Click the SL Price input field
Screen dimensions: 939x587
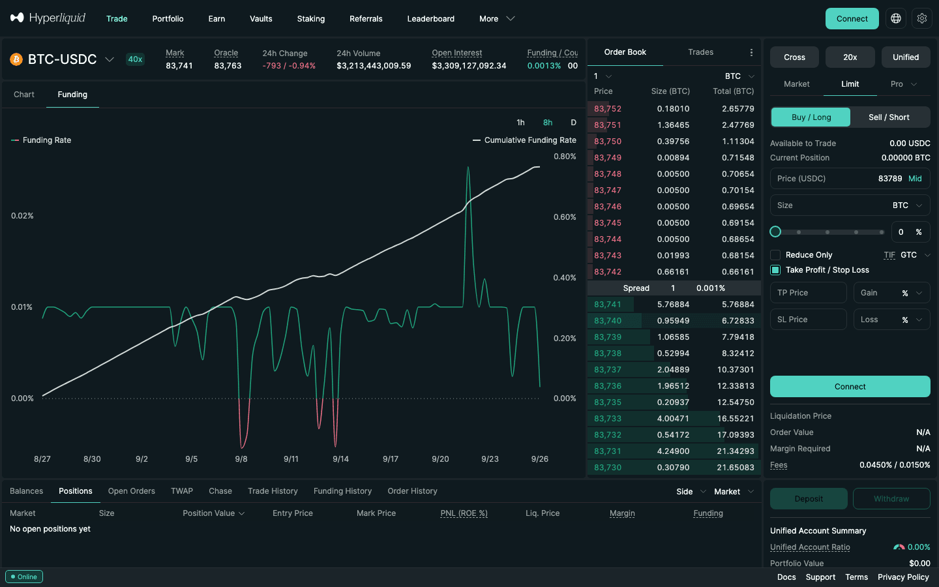809,320
